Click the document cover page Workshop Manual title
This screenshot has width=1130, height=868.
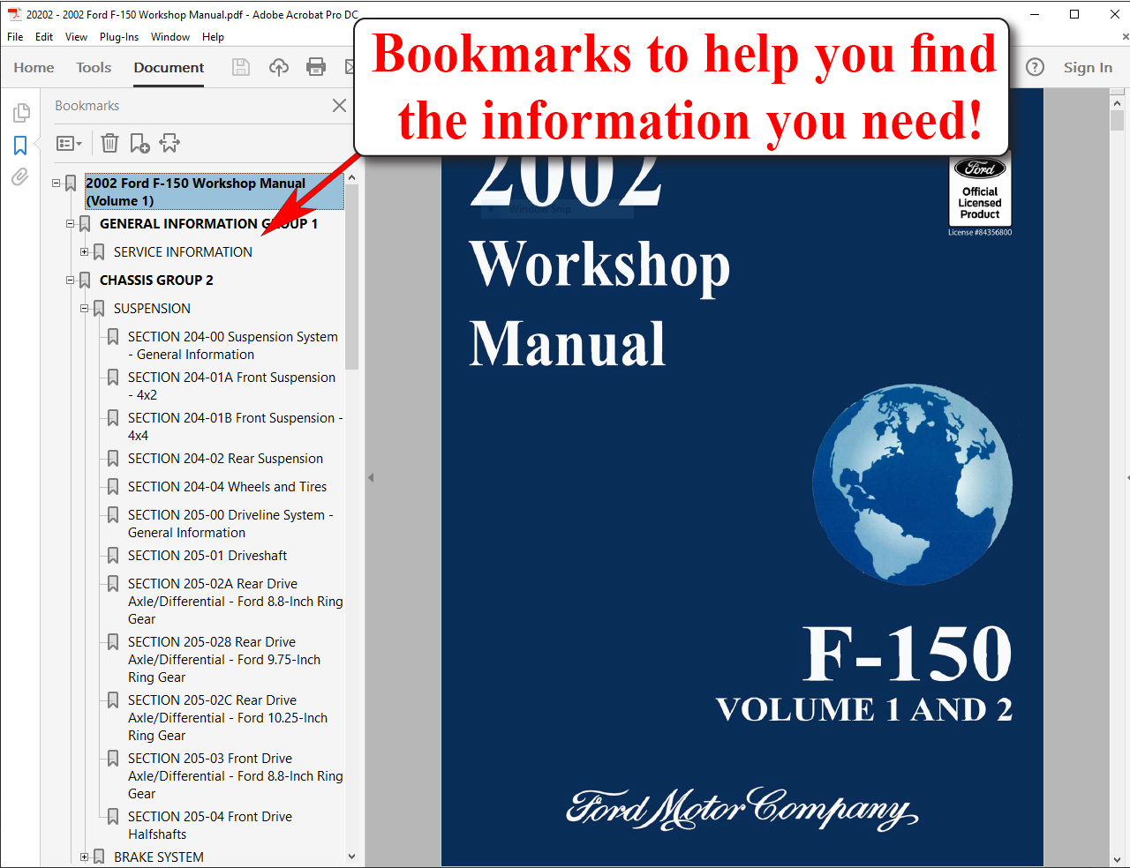600,303
